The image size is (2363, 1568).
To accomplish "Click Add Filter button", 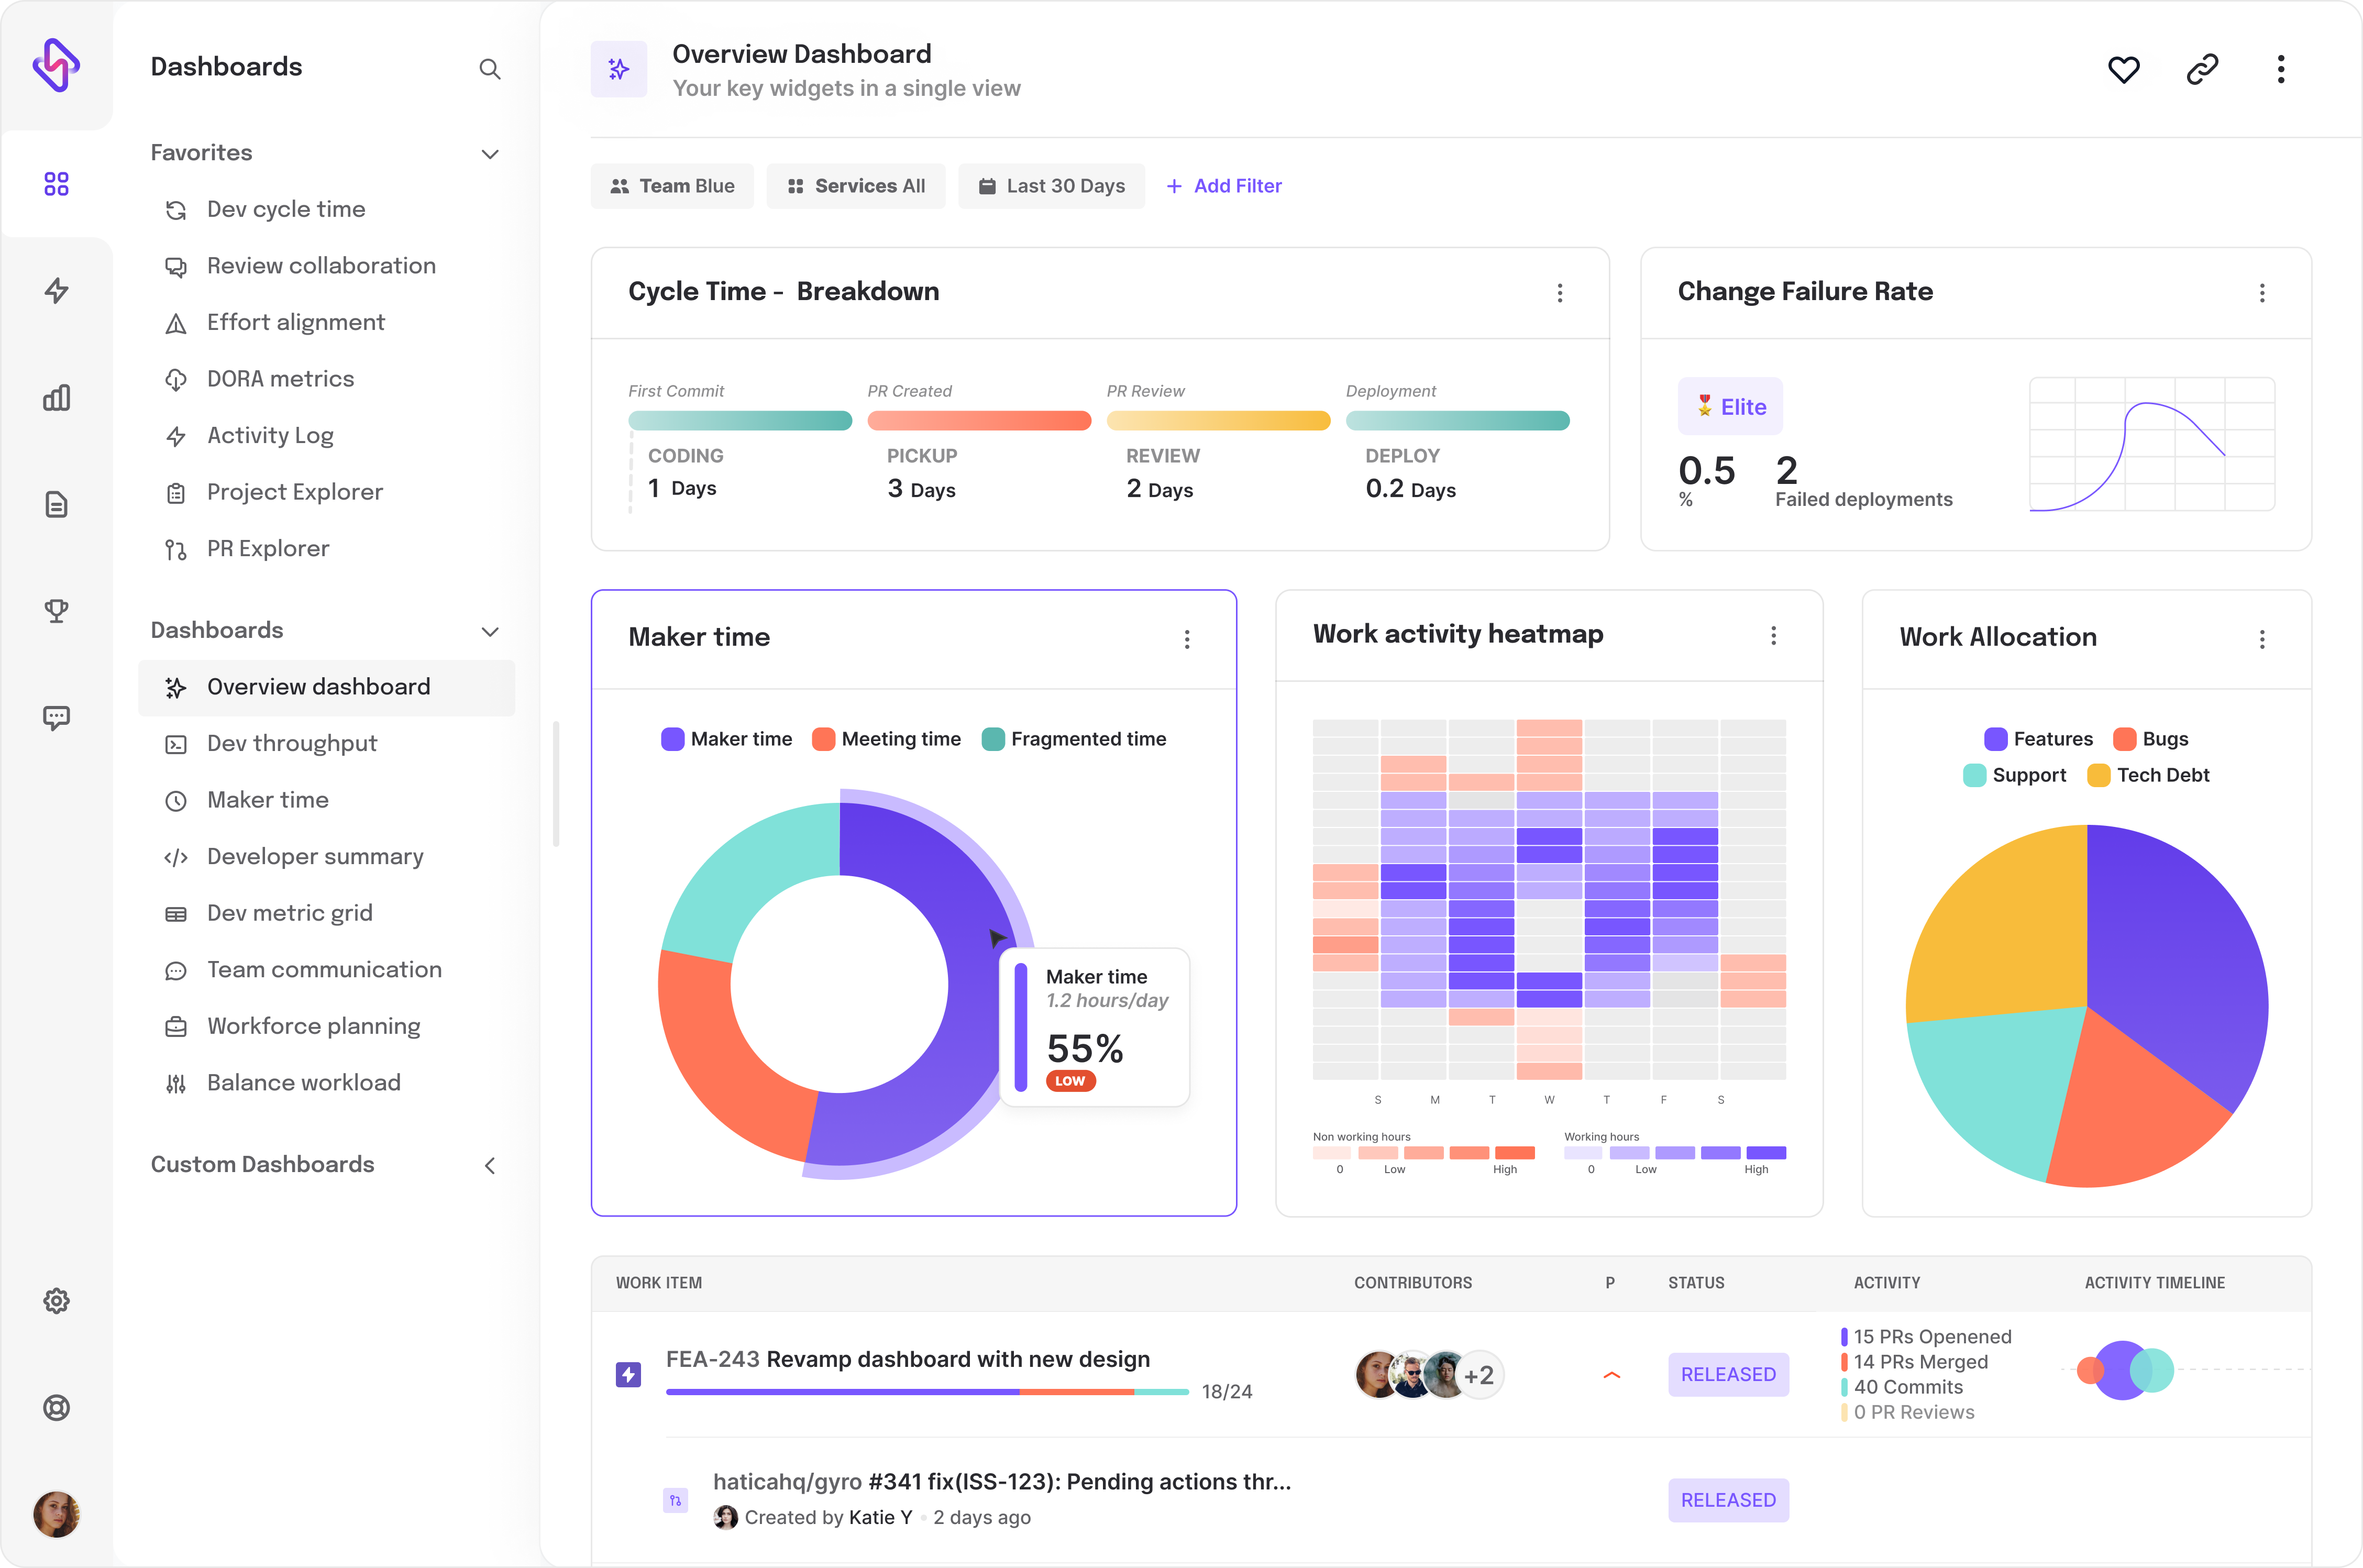I will pos(1224,185).
